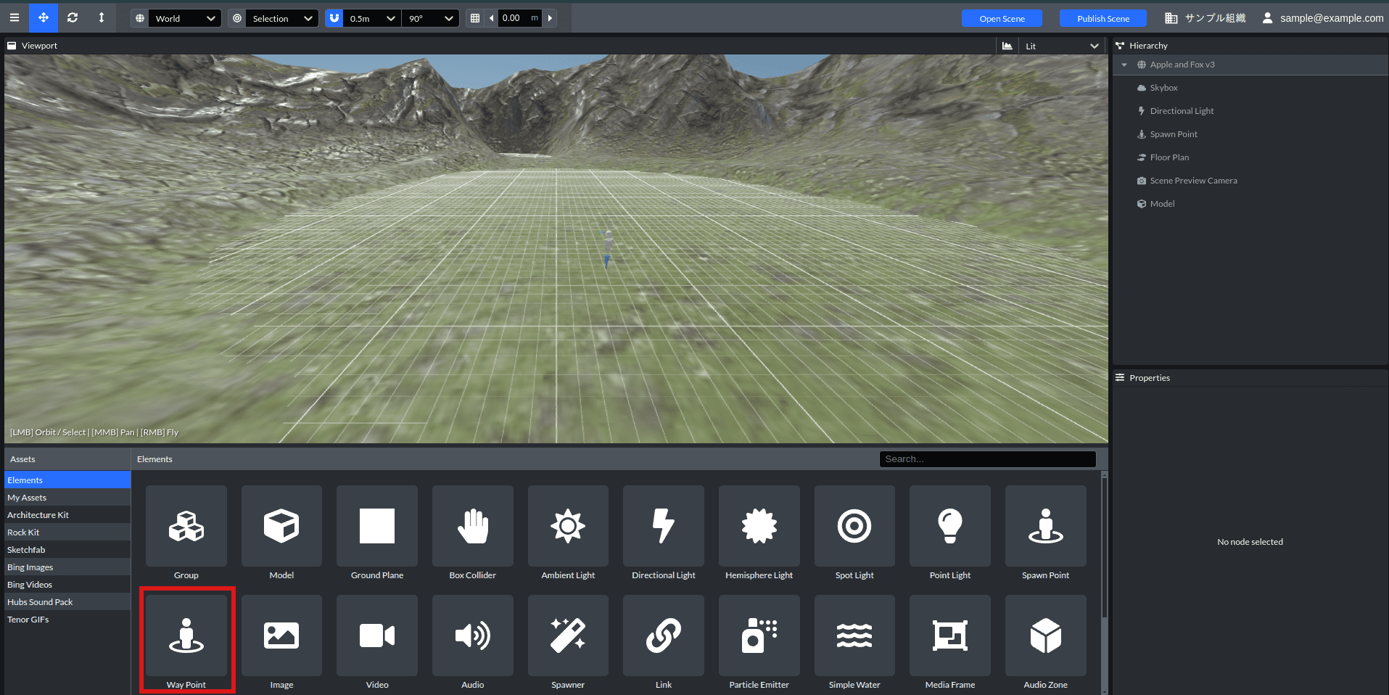
Task: Add a Box Collider element
Action: [472, 527]
